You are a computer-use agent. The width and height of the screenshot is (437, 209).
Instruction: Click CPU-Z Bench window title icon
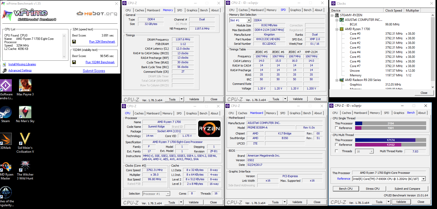332,106
